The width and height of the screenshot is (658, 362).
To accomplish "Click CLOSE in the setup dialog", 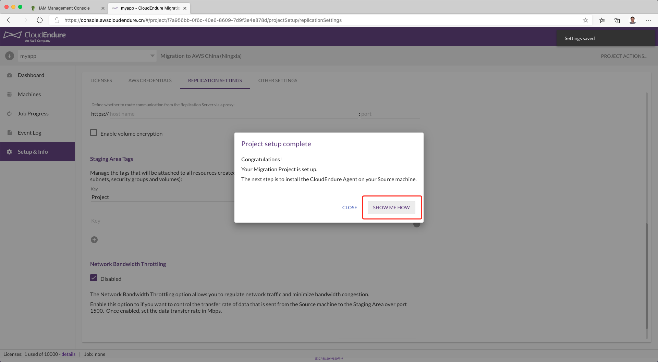I will point(350,208).
